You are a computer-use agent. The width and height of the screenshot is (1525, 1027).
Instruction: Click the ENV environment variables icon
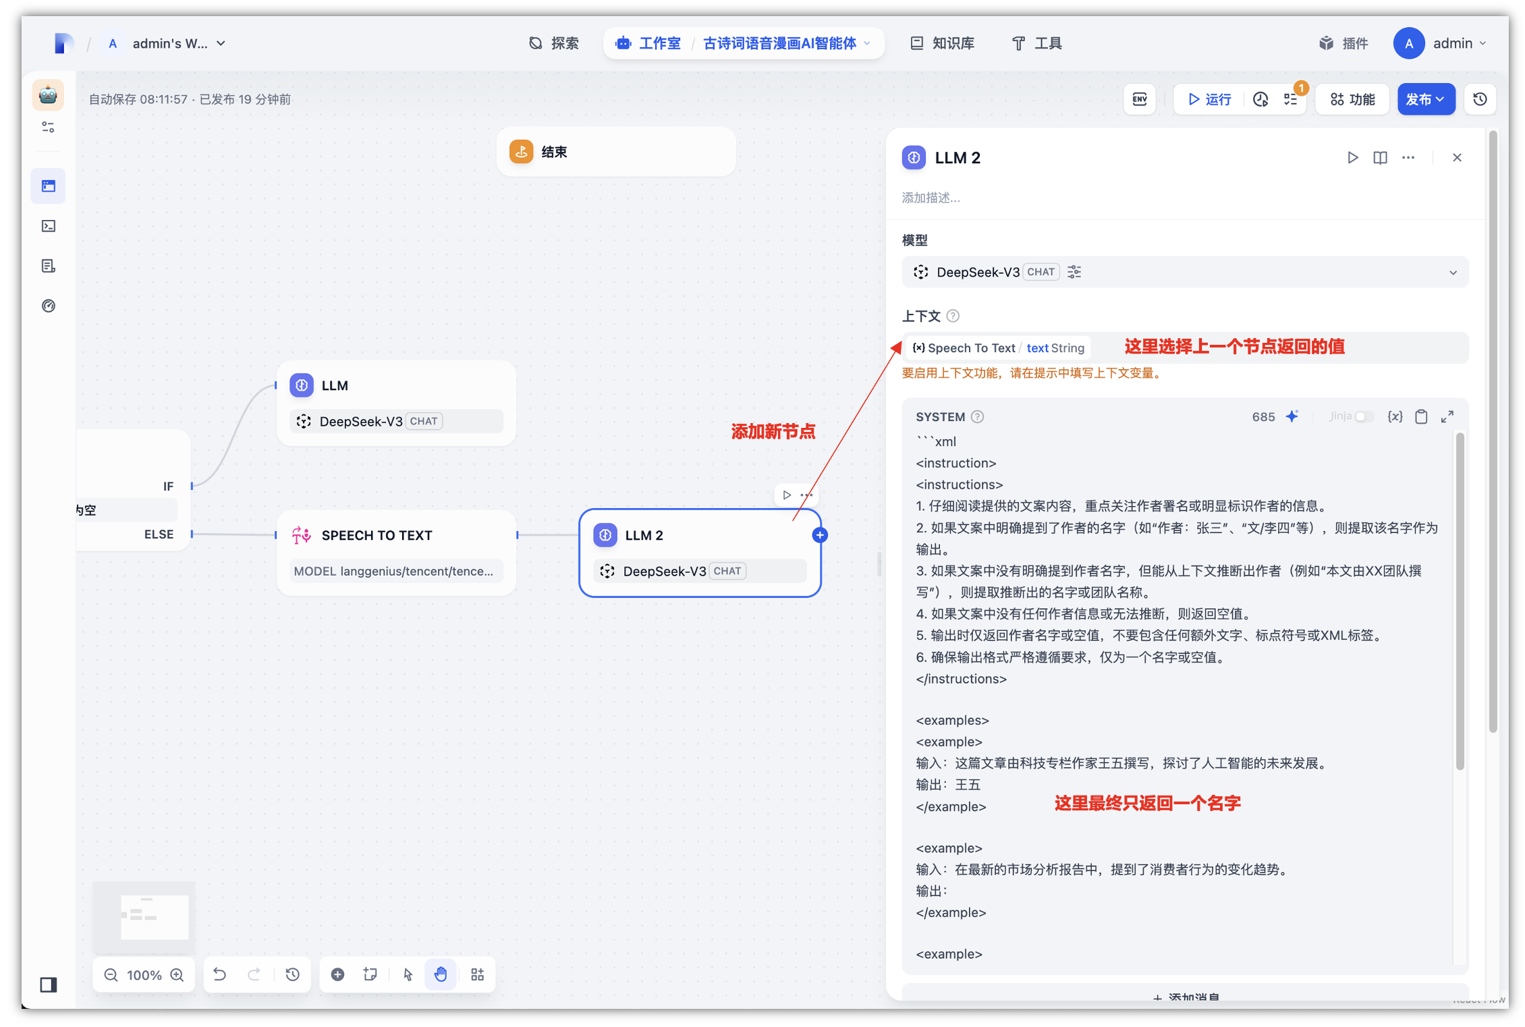tap(1139, 99)
